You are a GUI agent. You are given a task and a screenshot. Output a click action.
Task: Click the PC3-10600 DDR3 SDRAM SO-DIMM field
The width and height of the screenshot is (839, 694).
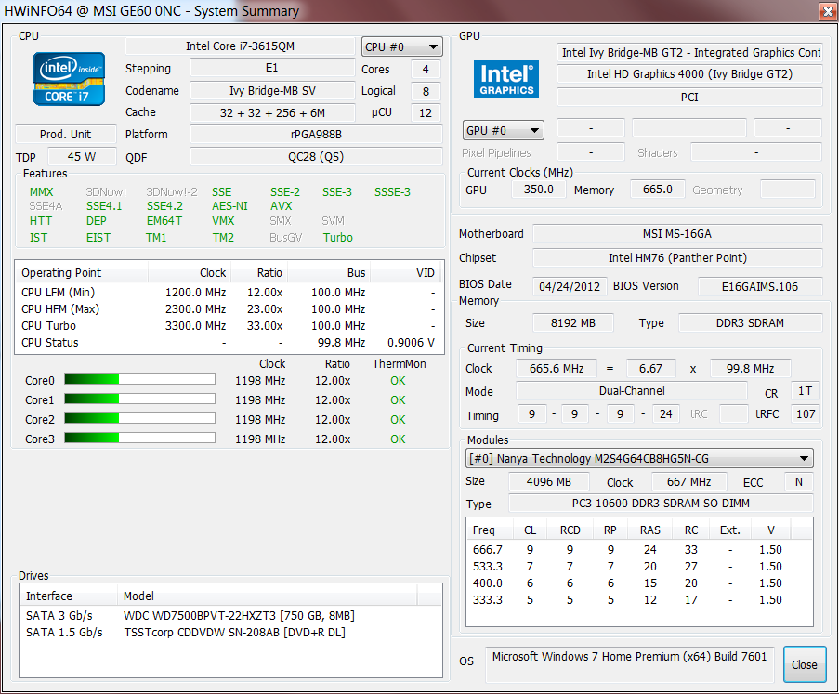[661, 503]
